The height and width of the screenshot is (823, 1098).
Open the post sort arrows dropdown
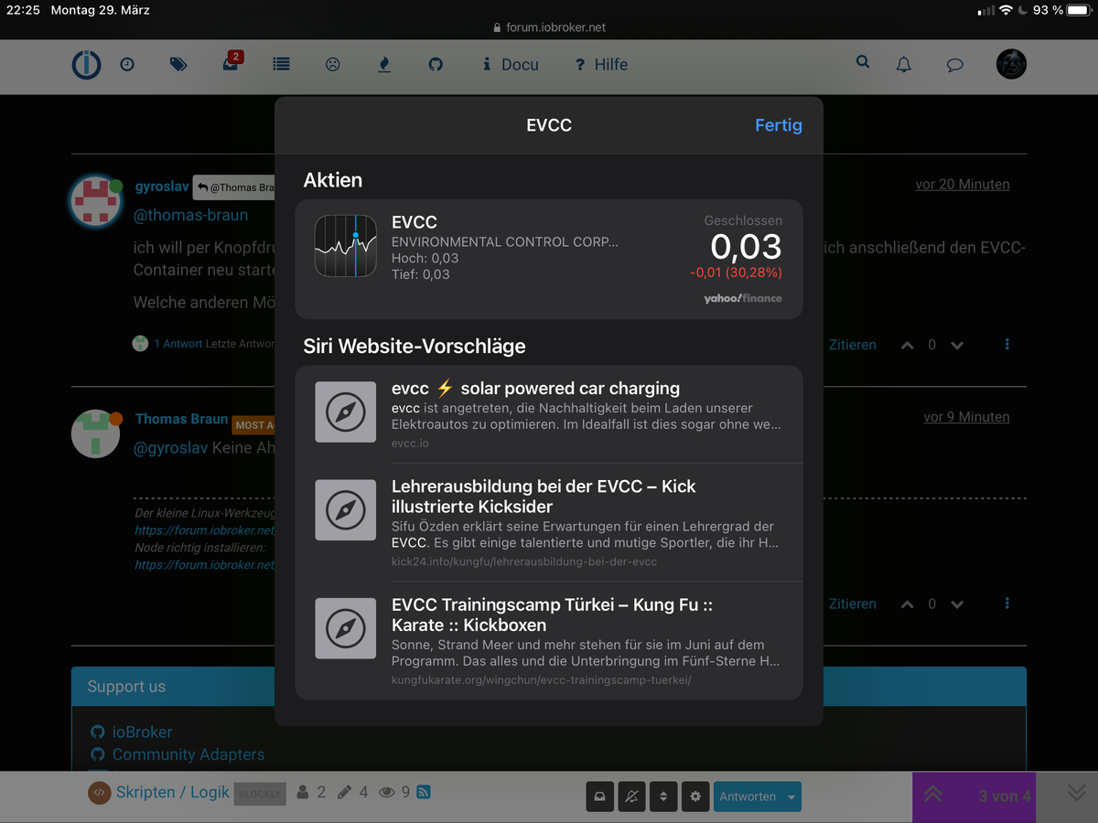663,796
